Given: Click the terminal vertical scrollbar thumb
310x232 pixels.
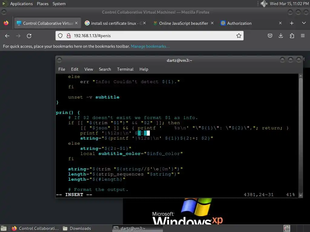Looking at the screenshot, I should coord(301,135).
